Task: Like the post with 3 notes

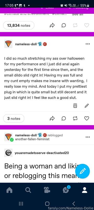Action: 87,118
